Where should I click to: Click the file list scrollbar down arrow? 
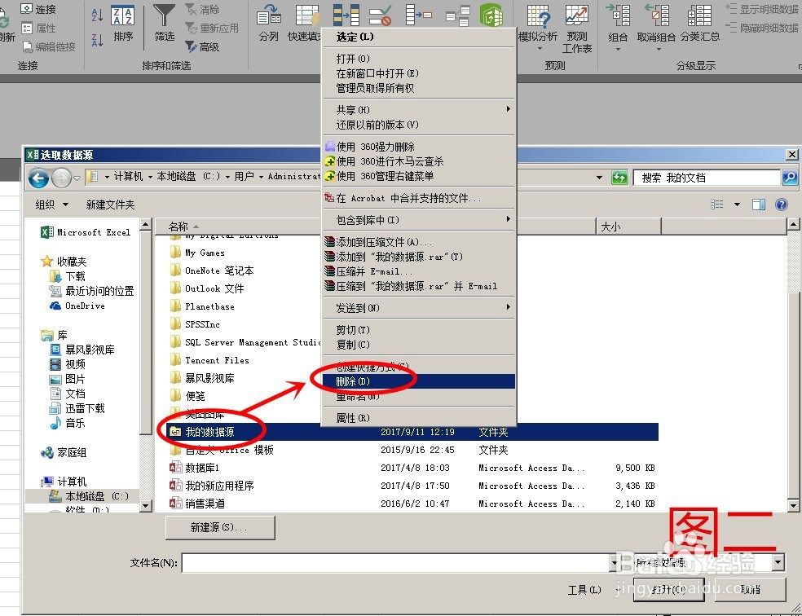pos(793,505)
